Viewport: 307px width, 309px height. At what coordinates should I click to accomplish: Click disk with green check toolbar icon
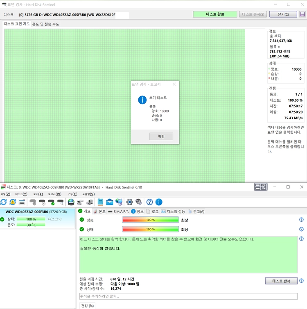click(51, 202)
